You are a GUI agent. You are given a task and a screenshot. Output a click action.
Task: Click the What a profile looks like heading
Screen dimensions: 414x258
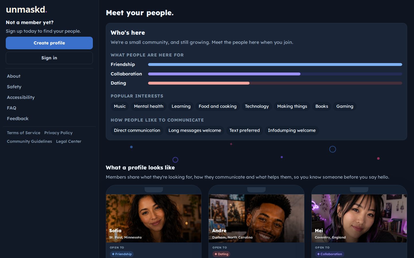[x=140, y=168]
